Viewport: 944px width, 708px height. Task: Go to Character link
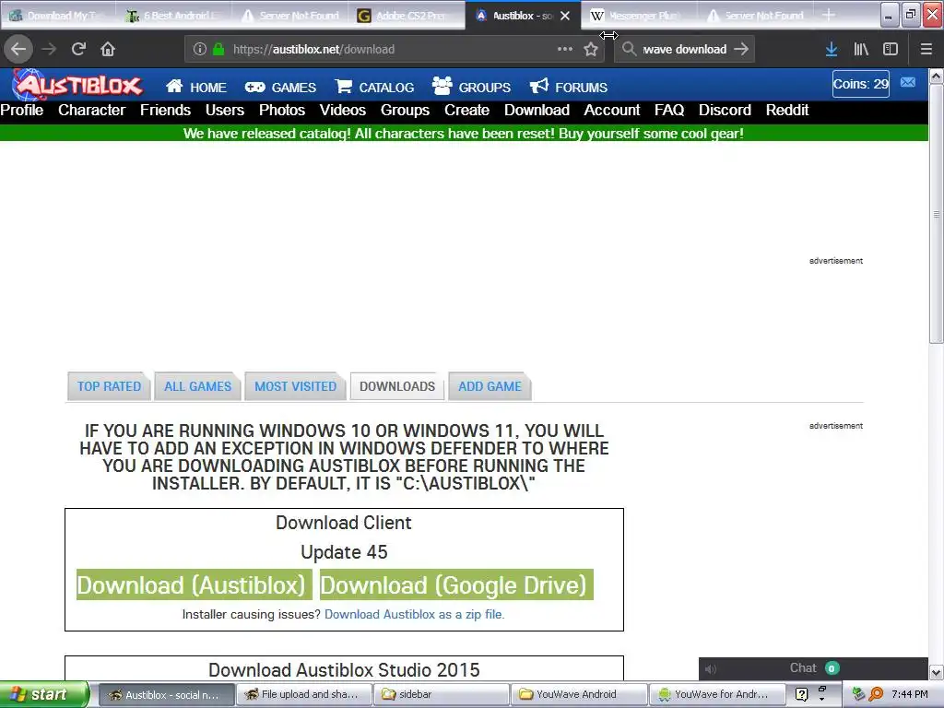91,111
